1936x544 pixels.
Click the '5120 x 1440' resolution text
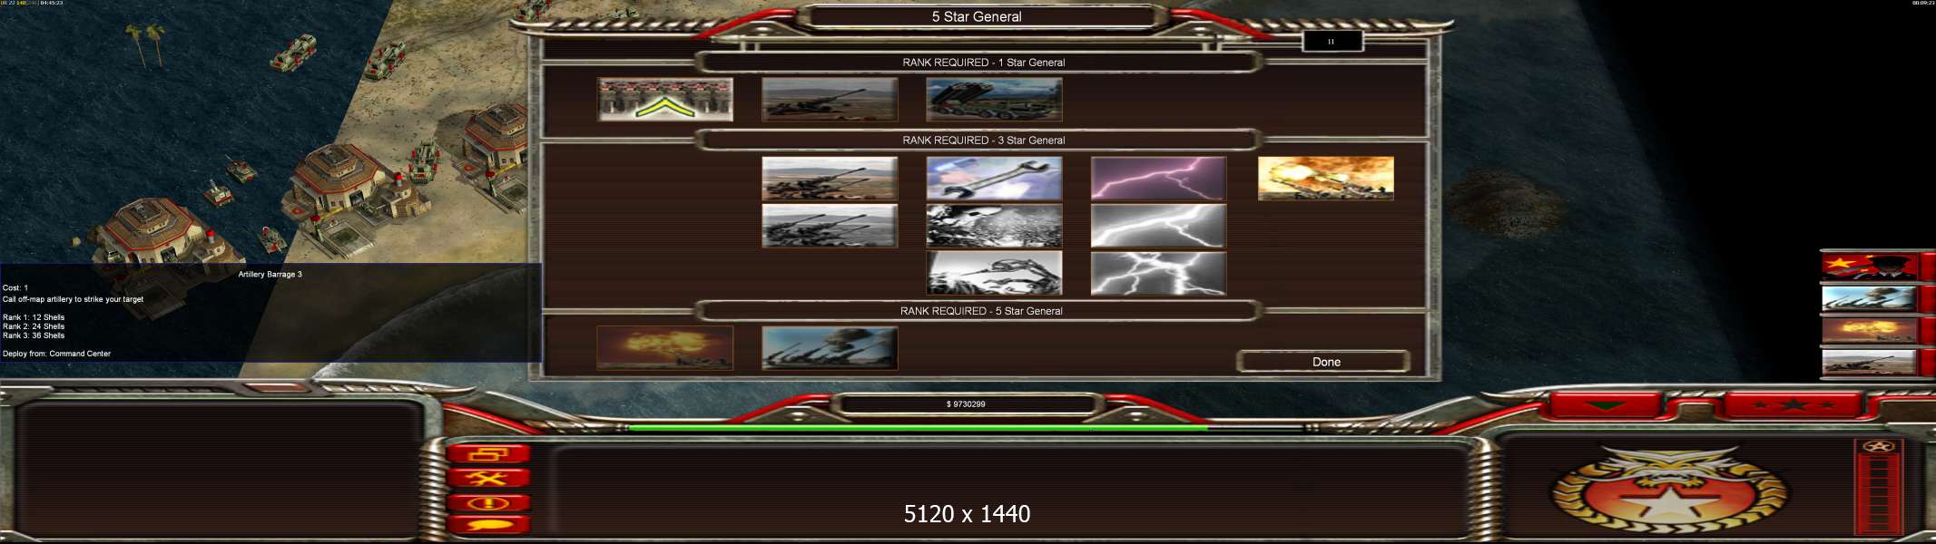[x=967, y=514]
